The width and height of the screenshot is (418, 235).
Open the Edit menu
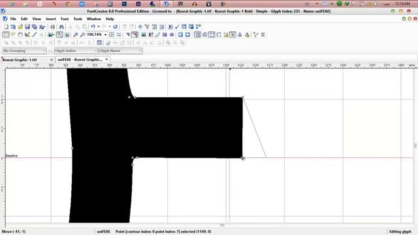point(24,19)
